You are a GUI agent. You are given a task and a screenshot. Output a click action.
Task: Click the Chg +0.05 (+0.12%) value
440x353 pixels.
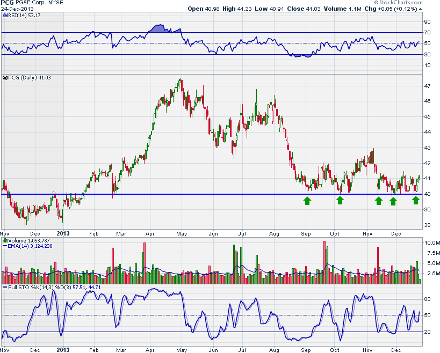(391, 9)
